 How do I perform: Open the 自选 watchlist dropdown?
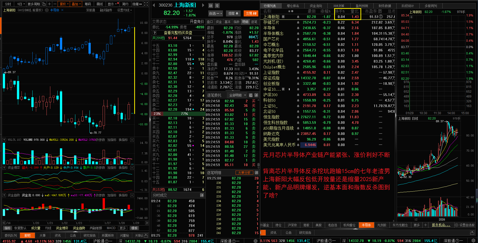click(216, 13)
